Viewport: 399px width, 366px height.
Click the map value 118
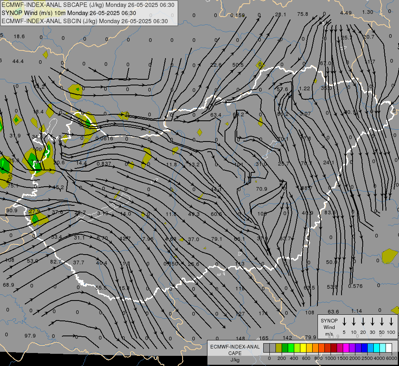pyautogui.click(x=240, y=288)
